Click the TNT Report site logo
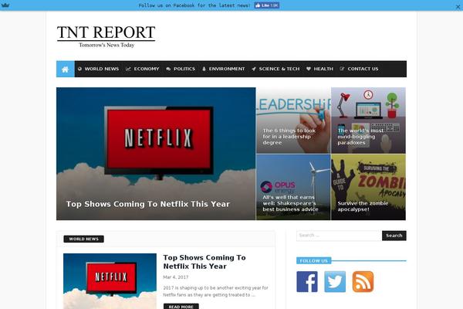 coord(106,36)
